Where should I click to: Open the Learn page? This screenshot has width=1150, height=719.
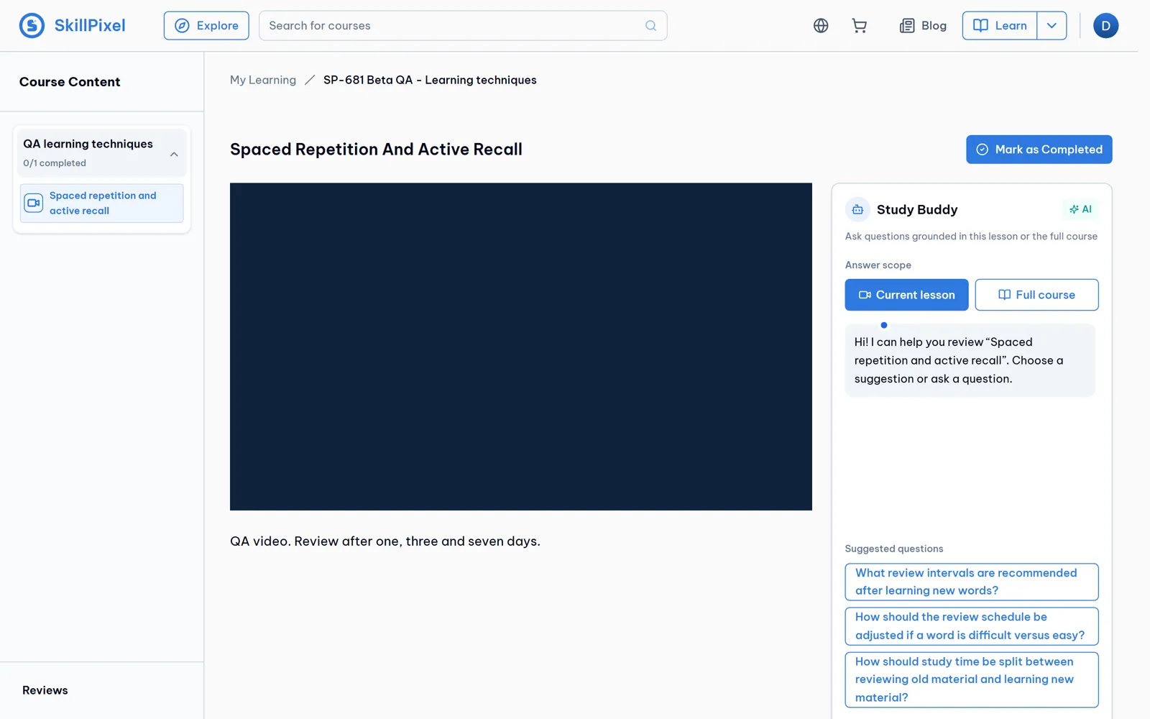coord(1000,26)
